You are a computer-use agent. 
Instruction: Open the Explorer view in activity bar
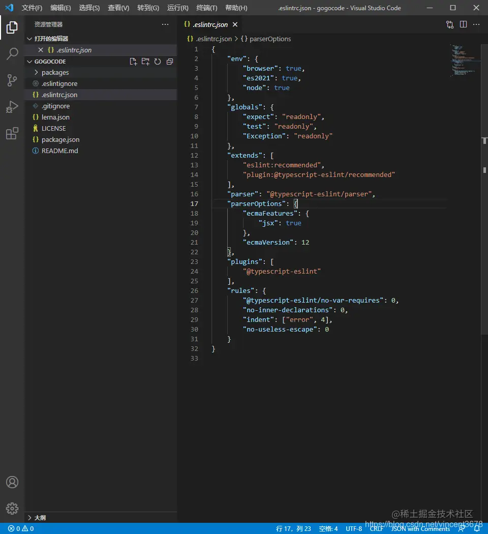pos(12,27)
